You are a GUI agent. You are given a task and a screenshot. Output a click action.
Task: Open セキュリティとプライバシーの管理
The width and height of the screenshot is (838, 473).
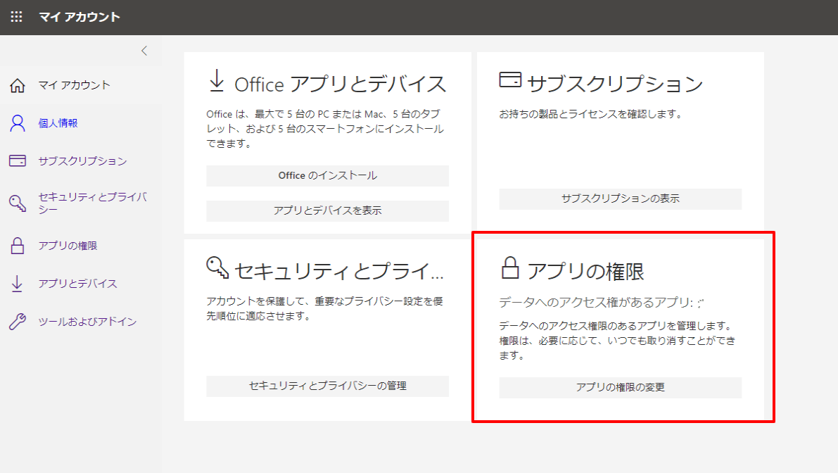(x=326, y=386)
